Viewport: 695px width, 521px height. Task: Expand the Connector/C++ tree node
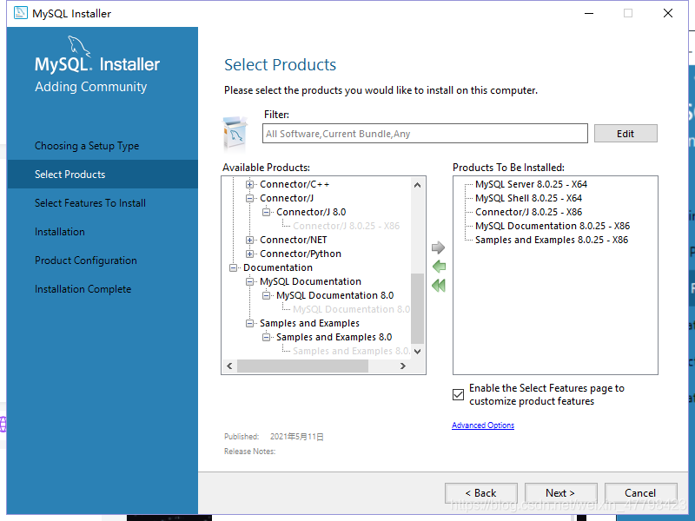coord(250,184)
